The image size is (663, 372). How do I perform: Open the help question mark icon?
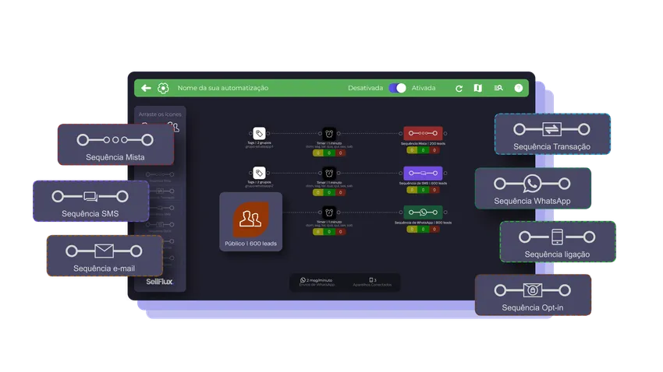518,88
